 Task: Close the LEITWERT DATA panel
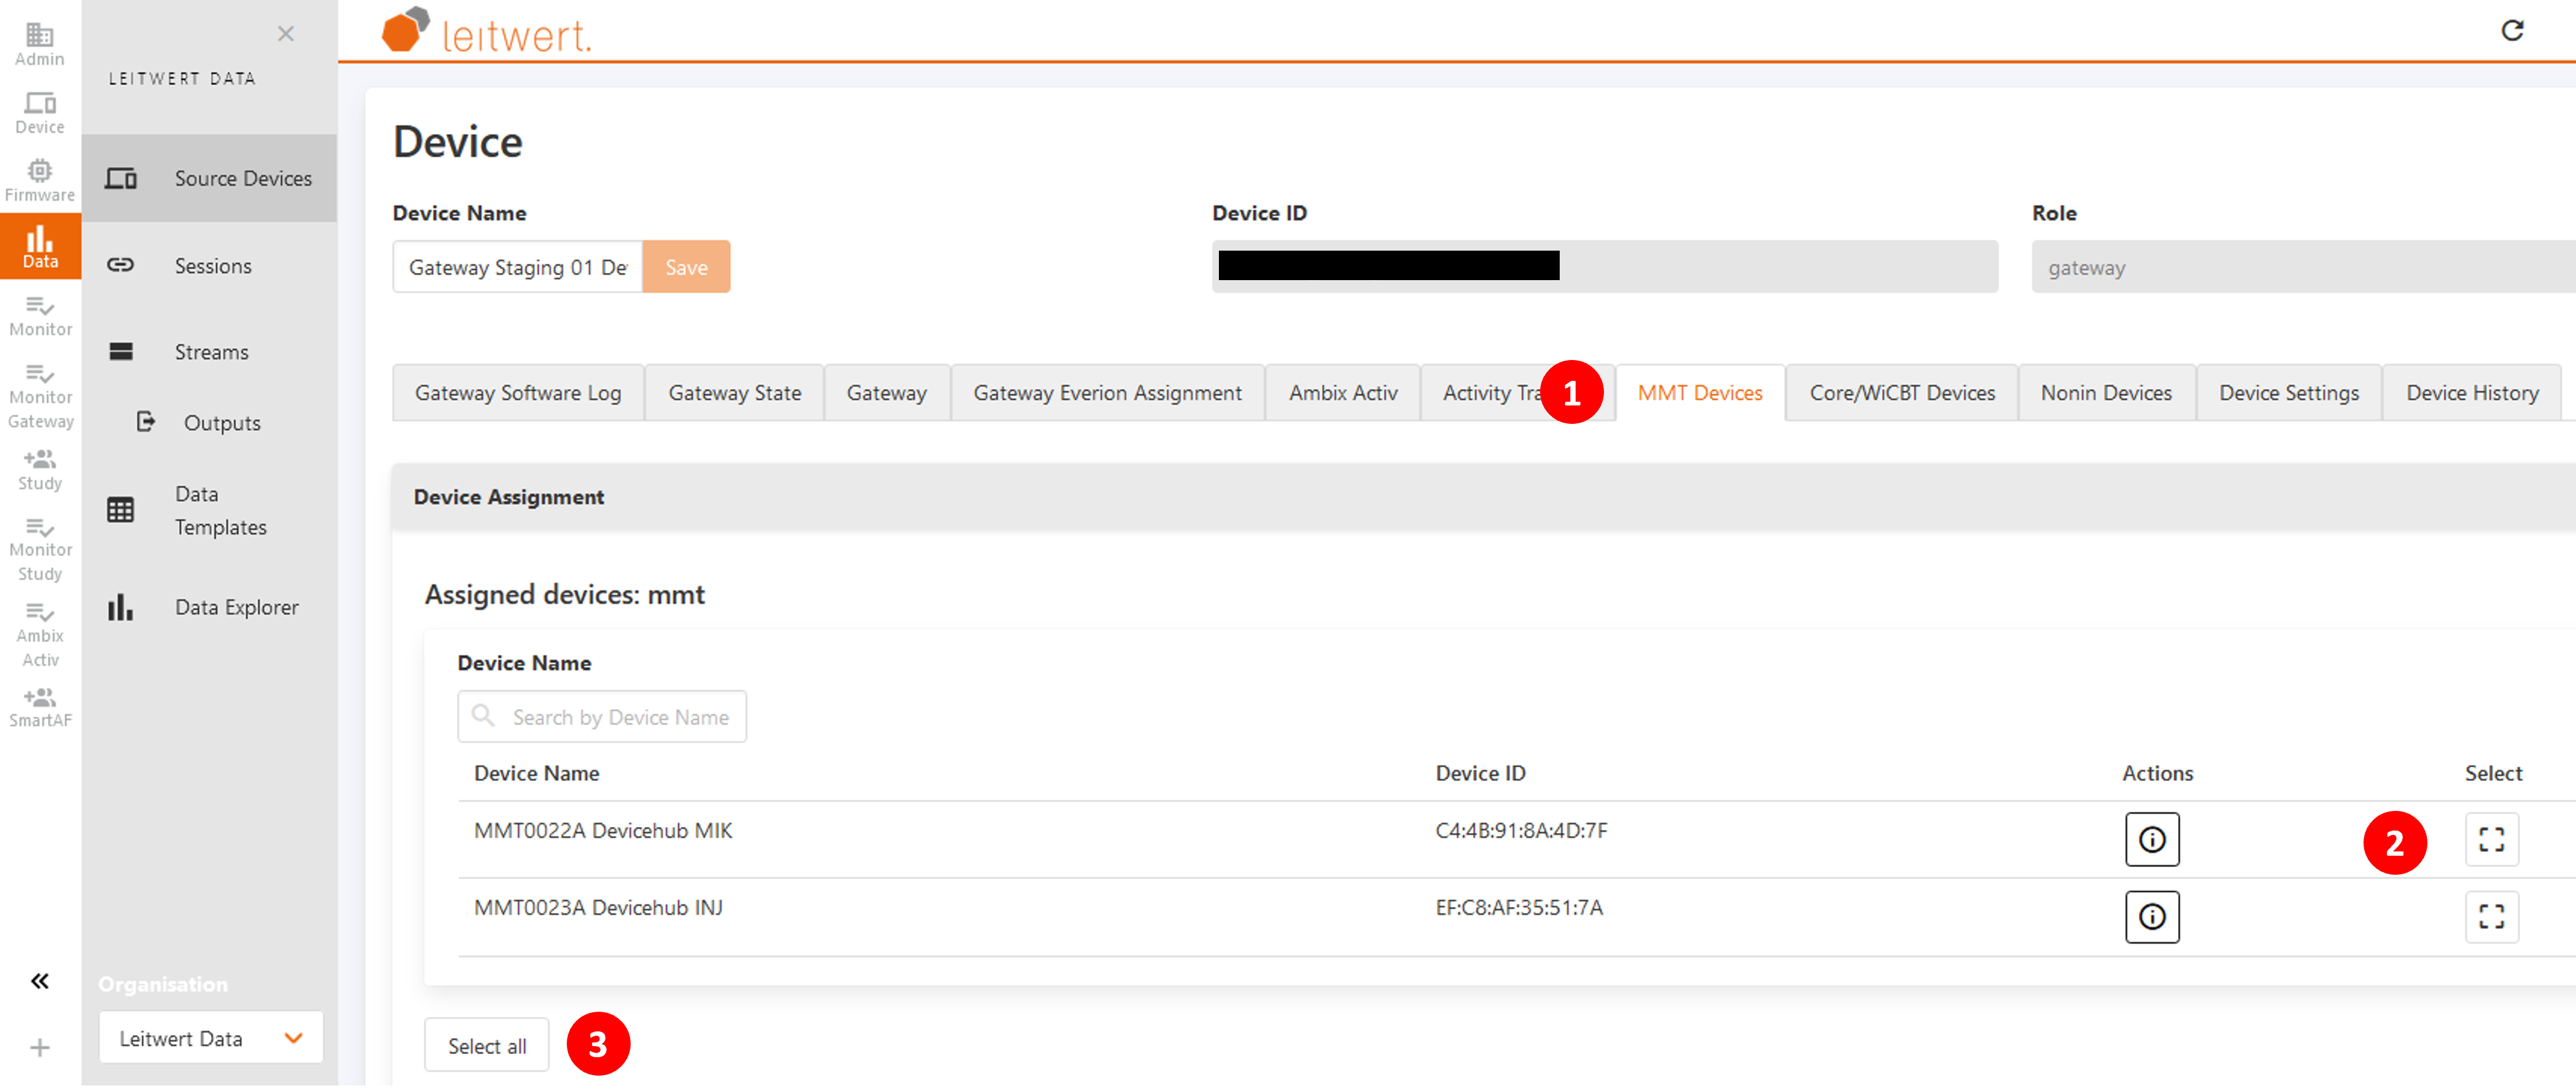pyautogui.click(x=285, y=33)
